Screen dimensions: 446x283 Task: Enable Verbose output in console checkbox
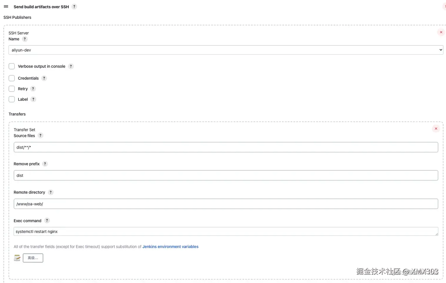[x=12, y=66]
